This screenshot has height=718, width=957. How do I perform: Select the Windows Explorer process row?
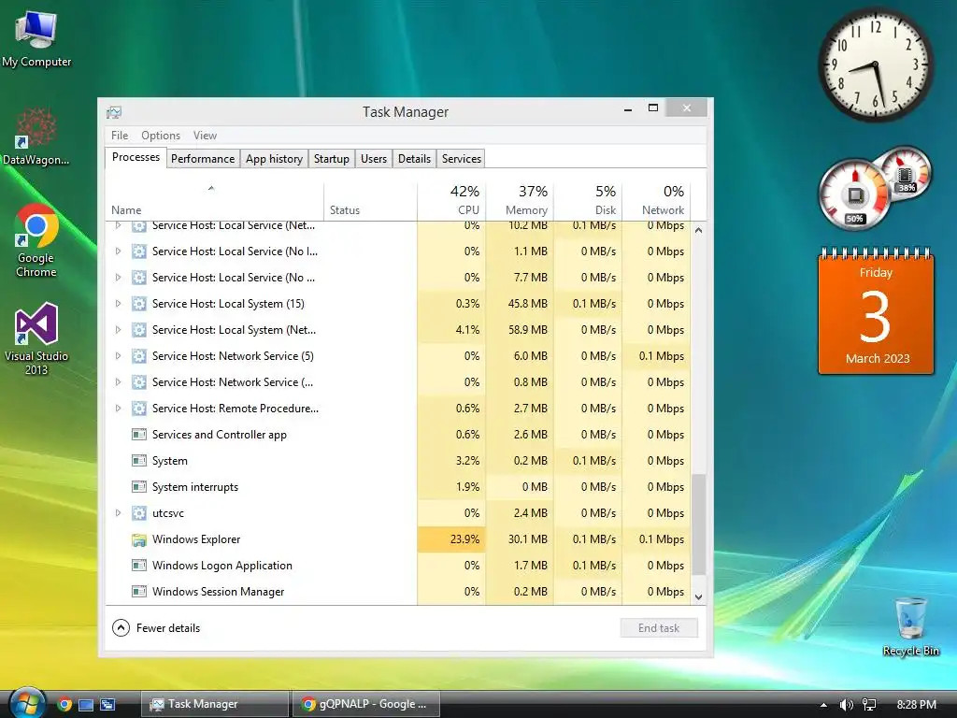coord(398,539)
